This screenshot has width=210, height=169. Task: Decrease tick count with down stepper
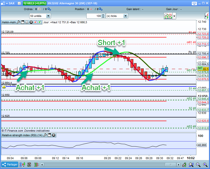[x=103, y=17]
